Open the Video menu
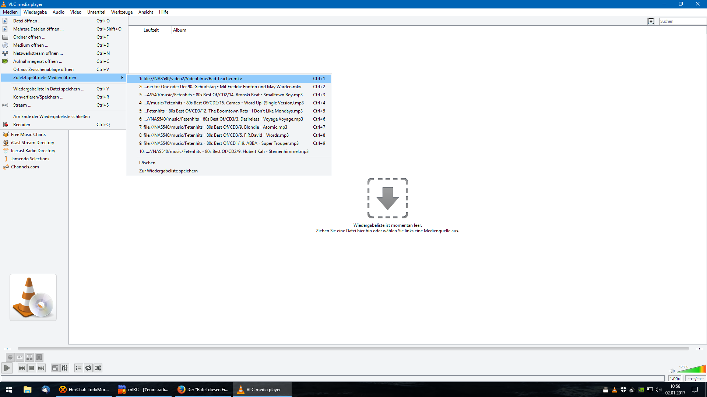 [76, 12]
